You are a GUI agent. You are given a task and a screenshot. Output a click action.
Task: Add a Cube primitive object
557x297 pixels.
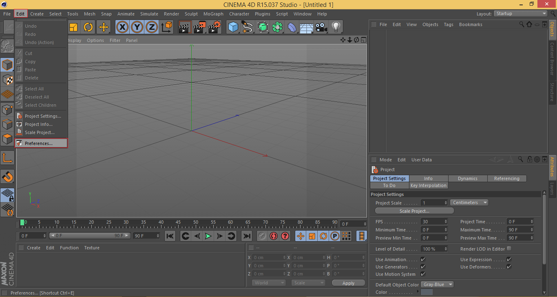click(233, 27)
